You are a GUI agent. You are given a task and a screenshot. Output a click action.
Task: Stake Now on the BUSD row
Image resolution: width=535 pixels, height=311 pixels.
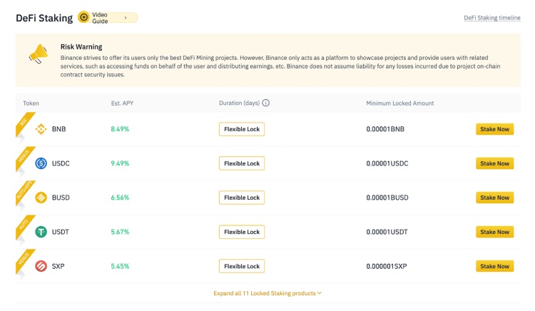coord(495,198)
